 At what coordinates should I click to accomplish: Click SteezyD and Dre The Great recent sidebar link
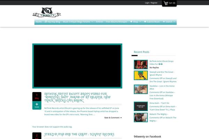(x=162, y=73)
